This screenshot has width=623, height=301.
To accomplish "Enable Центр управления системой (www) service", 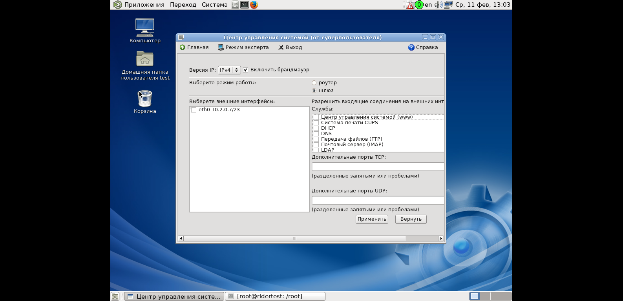I will click(316, 117).
